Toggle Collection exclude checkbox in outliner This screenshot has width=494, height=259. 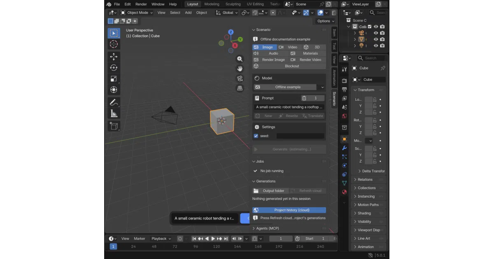tap(370, 27)
